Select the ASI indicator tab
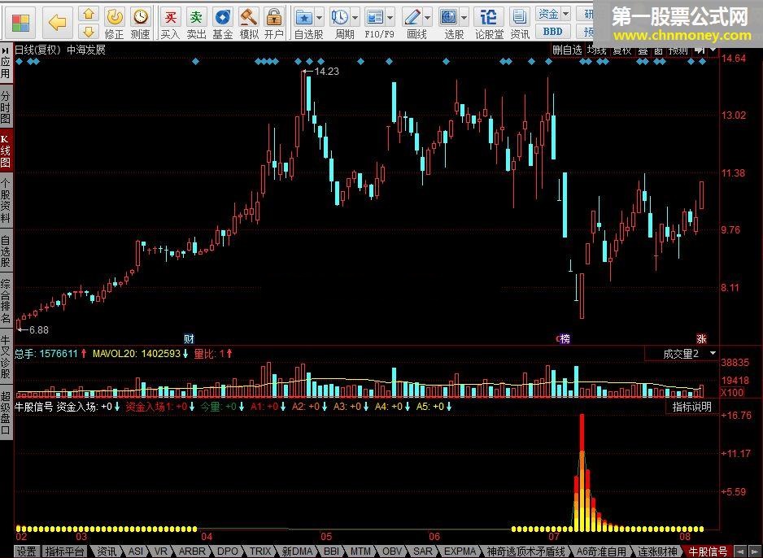This screenshot has width=763, height=558. (136, 551)
